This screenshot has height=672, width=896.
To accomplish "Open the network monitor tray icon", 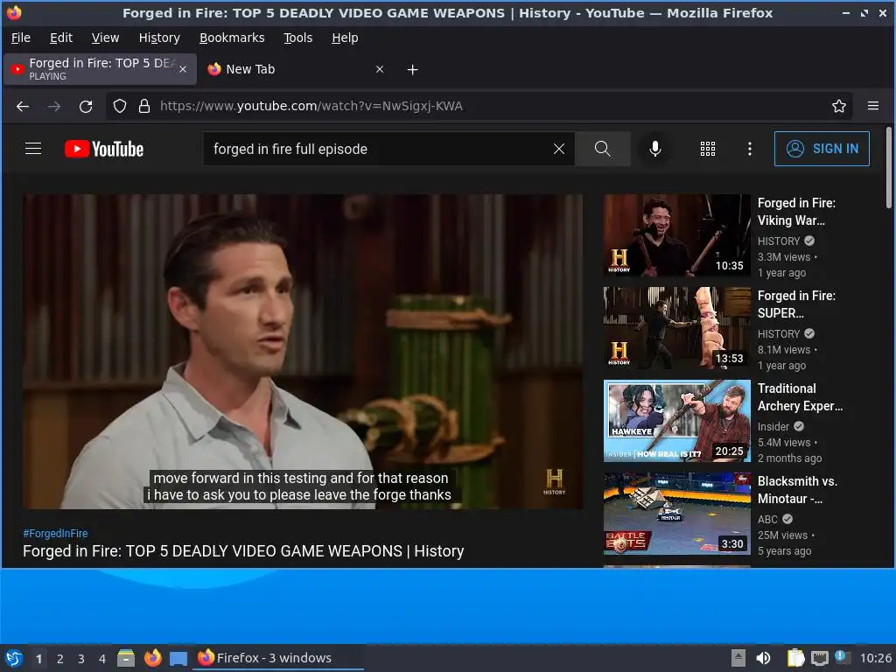I will pyautogui.click(x=819, y=658).
